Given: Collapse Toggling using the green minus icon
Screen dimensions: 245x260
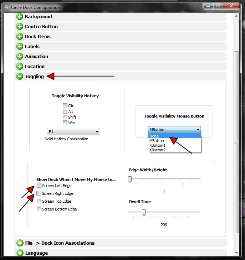Looking at the screenshot, I should coord(20,76).
